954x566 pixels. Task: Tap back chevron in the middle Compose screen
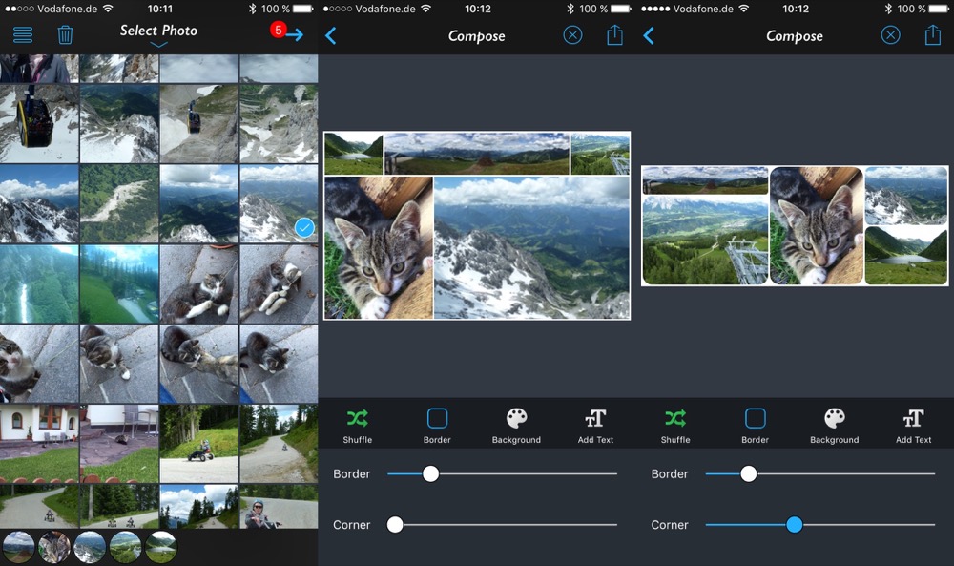click(x=330, y=36)
